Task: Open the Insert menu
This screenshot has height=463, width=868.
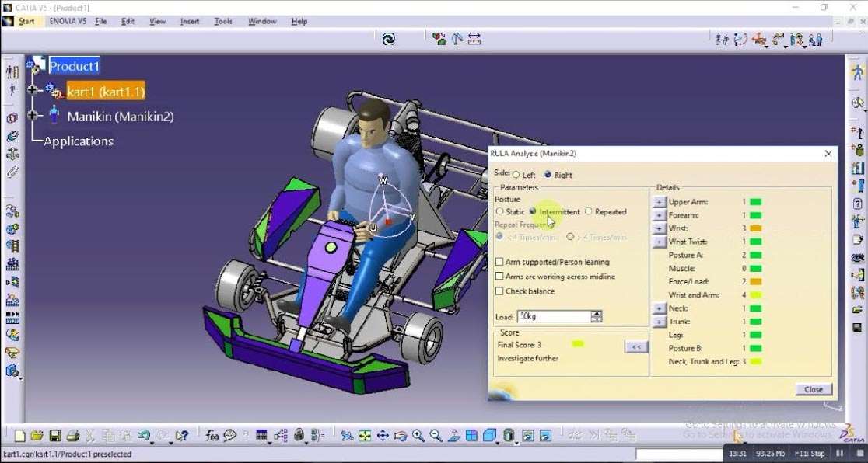Action: 190,21
